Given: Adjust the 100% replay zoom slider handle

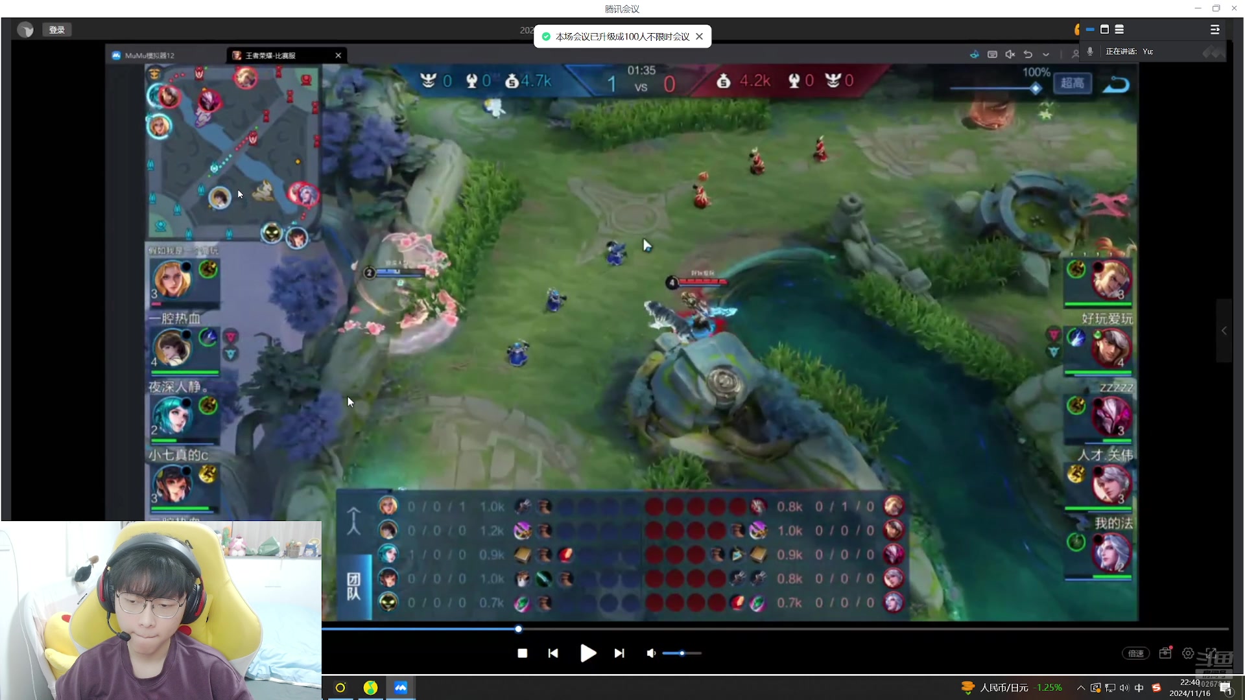Looking at the screenshot, I should (1036, 89).
